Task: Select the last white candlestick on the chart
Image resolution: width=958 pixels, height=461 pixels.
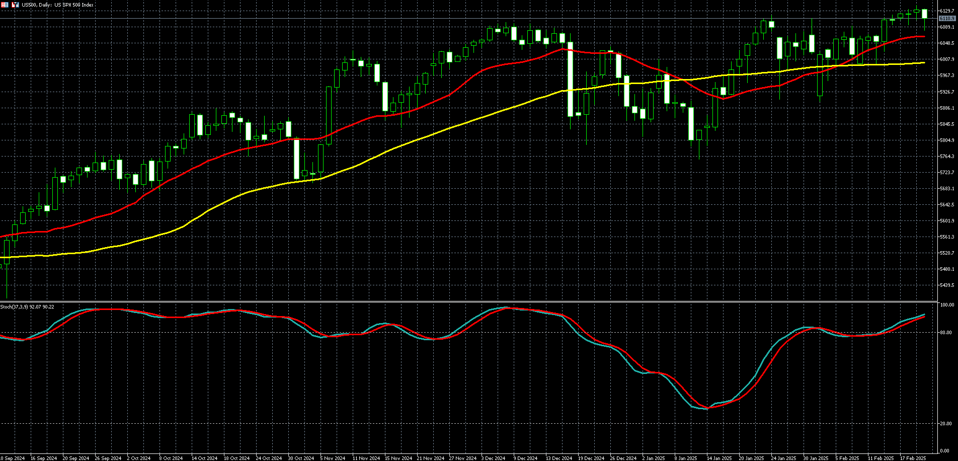Action: (x=924, y=14)
